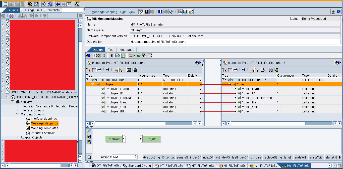Open documentation via the blue info icon
Screen dimensions: 343x169
(x=160, y=12)
